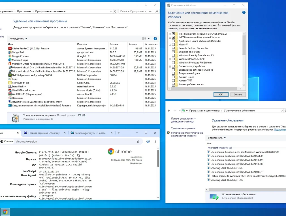Click the help icon in the Windows Features dialog
Screen dimensions: 286x216
coord(244,12)
